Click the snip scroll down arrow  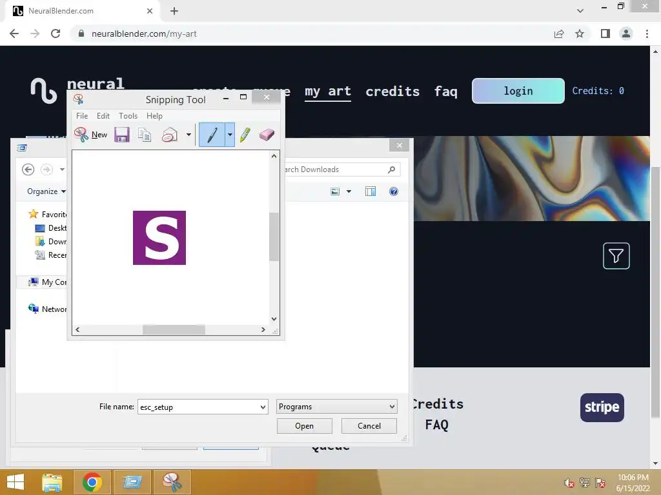point(274,319)
